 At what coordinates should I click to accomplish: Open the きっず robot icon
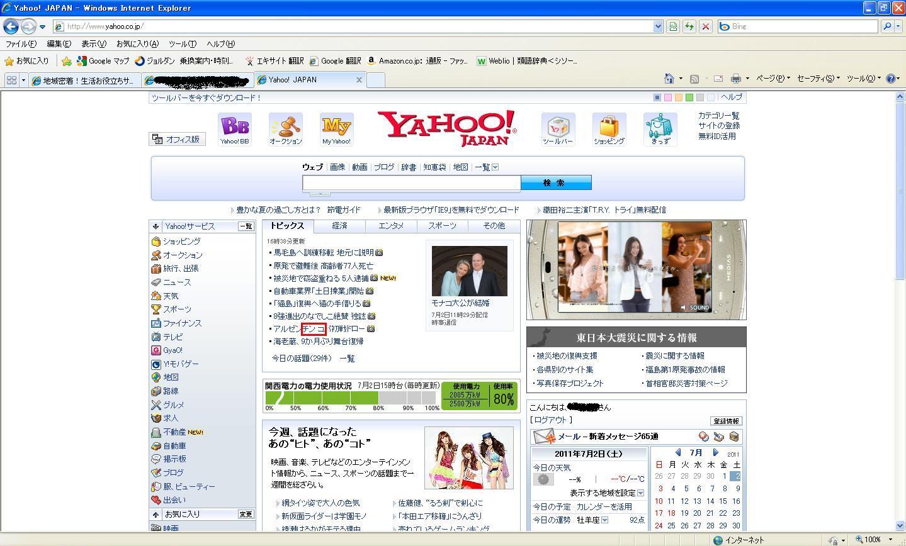click(660, 129)
